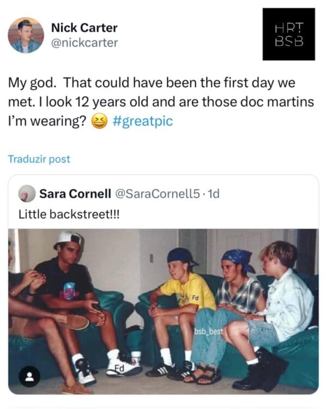This screenshot has width=327, height=409.
Task: Click the Sara Cornell display name
Action: [x=74, y=193]
